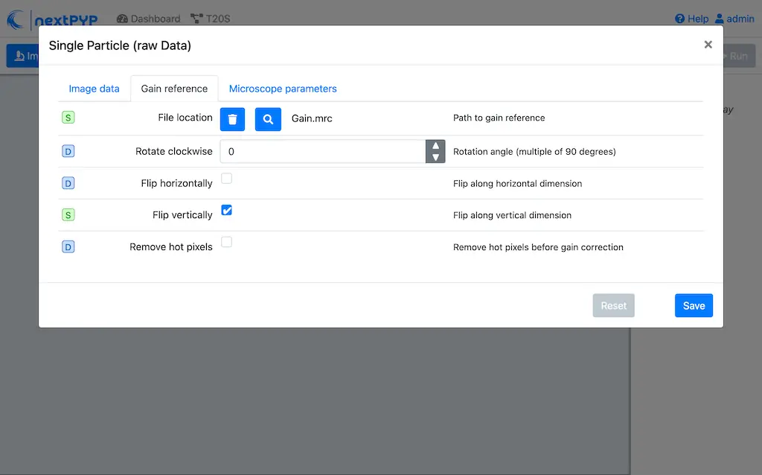The width and height of the screenshot is (762, 475).
Task: Switch to the Image data tab
Action: point(94,89)
